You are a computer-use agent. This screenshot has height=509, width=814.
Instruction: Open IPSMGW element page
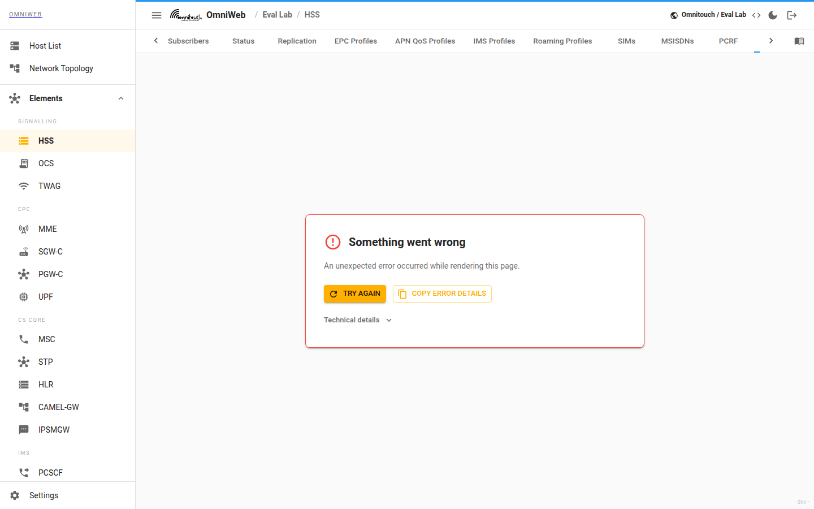click(x=68, y=430)
